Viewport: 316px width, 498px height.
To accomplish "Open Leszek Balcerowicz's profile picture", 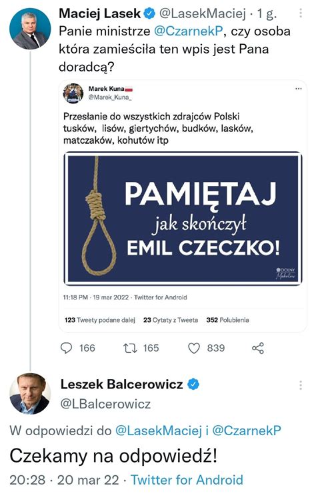I will (30, 394).
